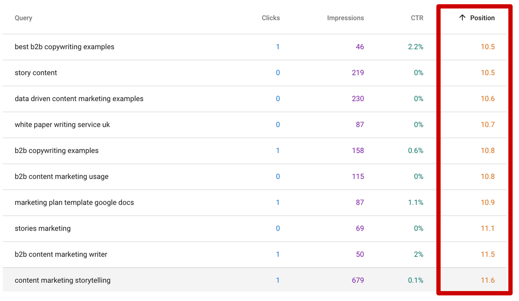Click the clicks value 1 for b2b copywriting examples
The height and width of the screenshot is (301, 519).
(x=278, y=150)
